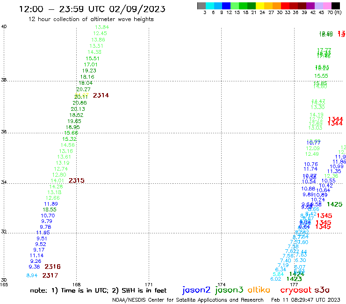The height and width of the screenshot is (304, 346).
Task: Click the wave height value 10.24
Action: click(x=318, y=200)
